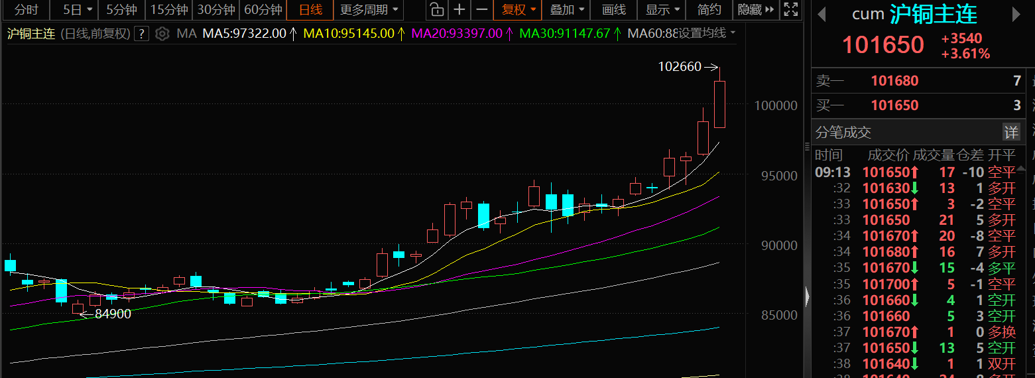
Task: Go to previous contract with left arrow
Action: point(822,15)
